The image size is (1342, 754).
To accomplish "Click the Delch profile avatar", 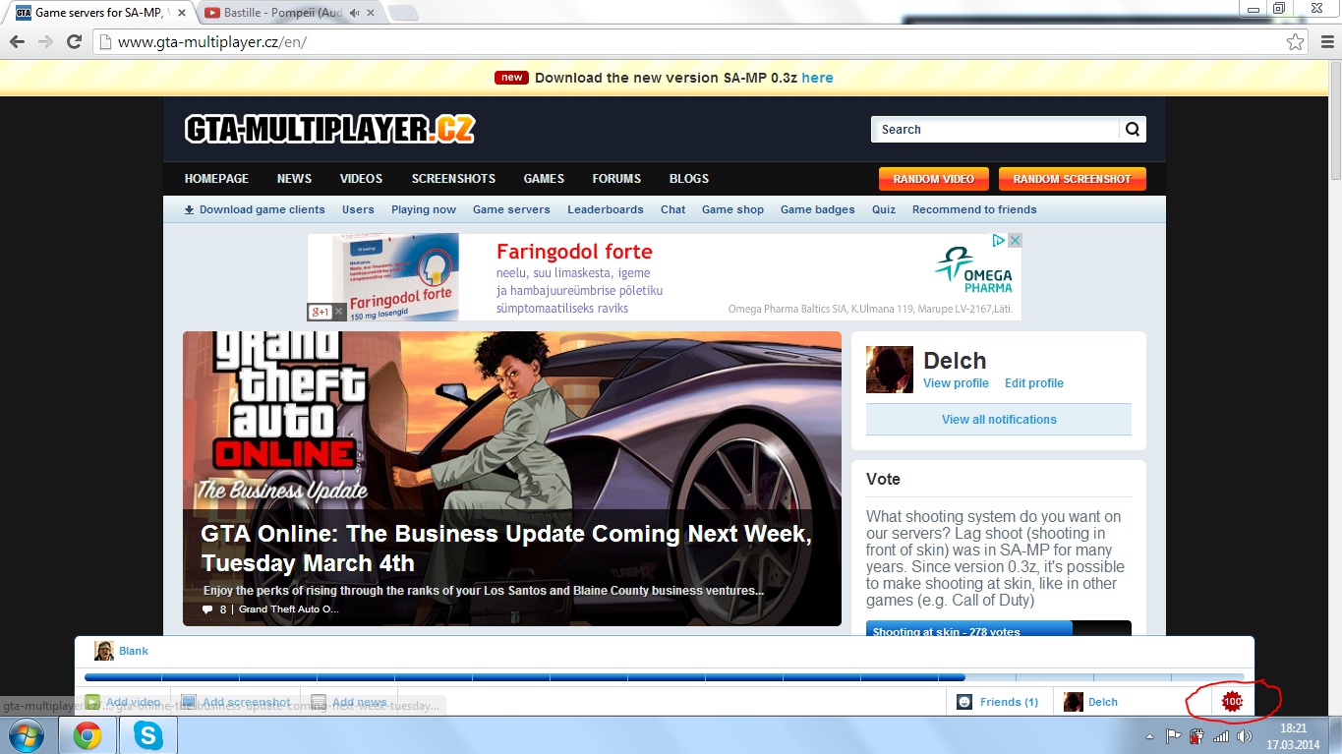I will [x=889, y=370].
